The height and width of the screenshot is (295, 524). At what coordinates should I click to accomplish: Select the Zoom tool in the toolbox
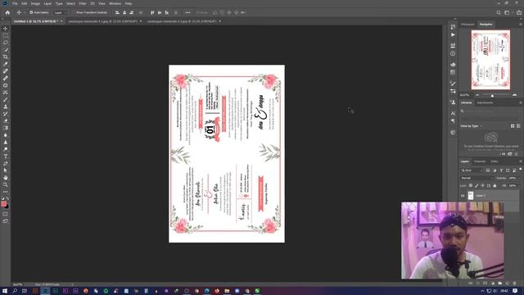(6, 184)
